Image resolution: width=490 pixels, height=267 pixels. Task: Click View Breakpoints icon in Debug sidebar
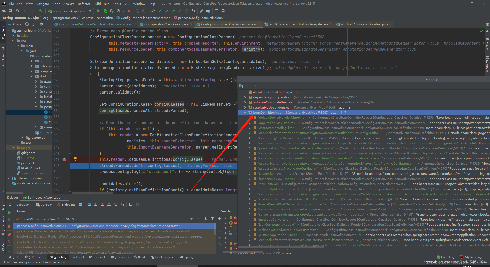(x=9, y=234)
